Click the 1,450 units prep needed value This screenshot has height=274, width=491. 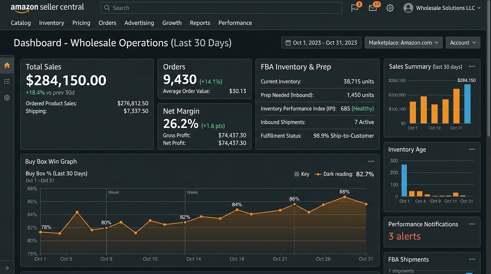pyautogui.click(x=360, y=95)
